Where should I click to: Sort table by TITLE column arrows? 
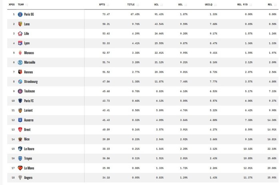tap(138, 5)
